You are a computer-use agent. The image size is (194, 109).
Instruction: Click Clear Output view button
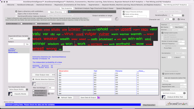[x=43, y=75]
